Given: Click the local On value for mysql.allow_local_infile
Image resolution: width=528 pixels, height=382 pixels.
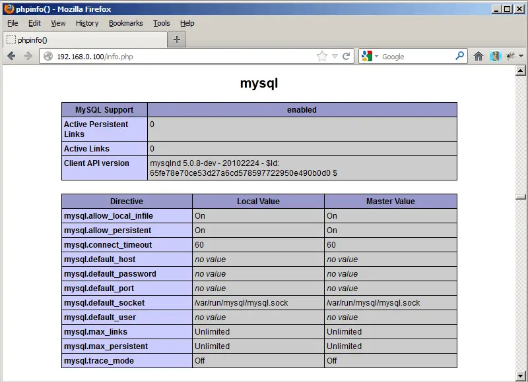Looking at the screenshot, I should tap(200, 215).
